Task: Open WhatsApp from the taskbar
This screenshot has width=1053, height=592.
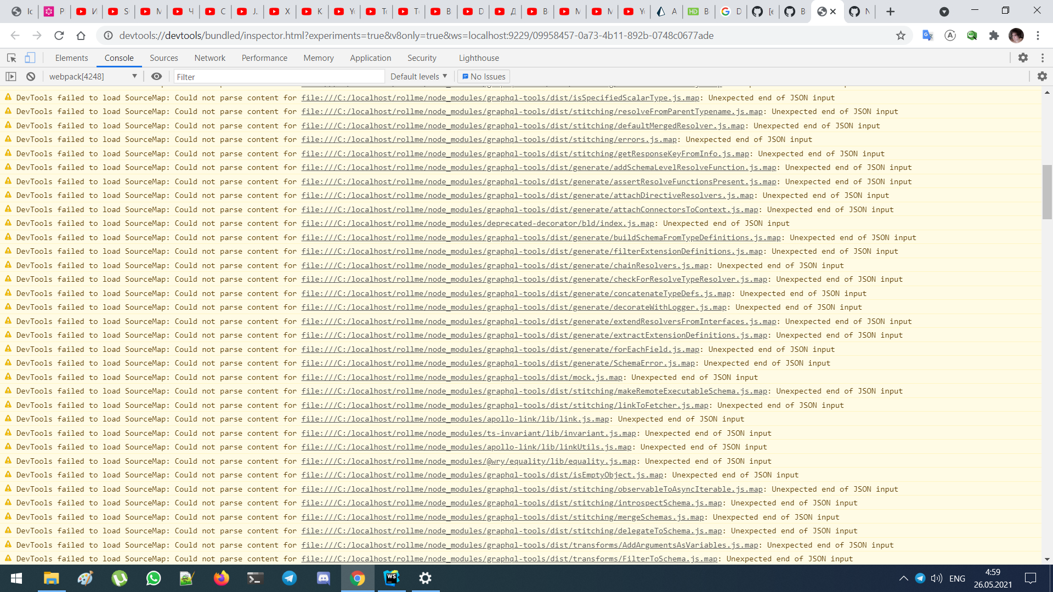Action: tap(153, 578)
